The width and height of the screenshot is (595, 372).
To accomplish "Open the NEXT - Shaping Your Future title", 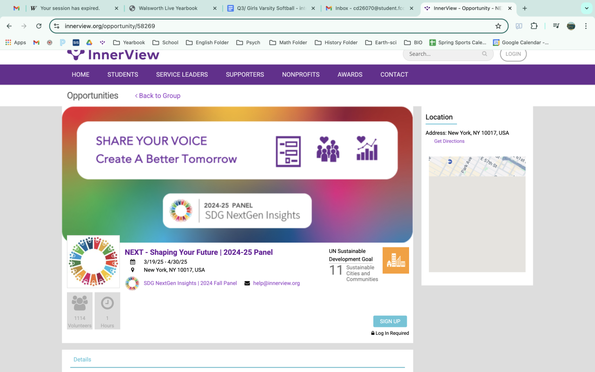I will point(198,252).
